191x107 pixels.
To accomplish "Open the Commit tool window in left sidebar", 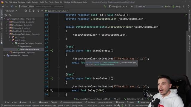I will pyautogui.click(x=1, y=26).
